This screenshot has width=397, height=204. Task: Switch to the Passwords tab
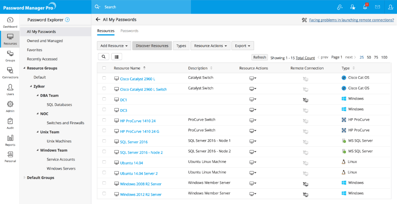tap(129, 31)
